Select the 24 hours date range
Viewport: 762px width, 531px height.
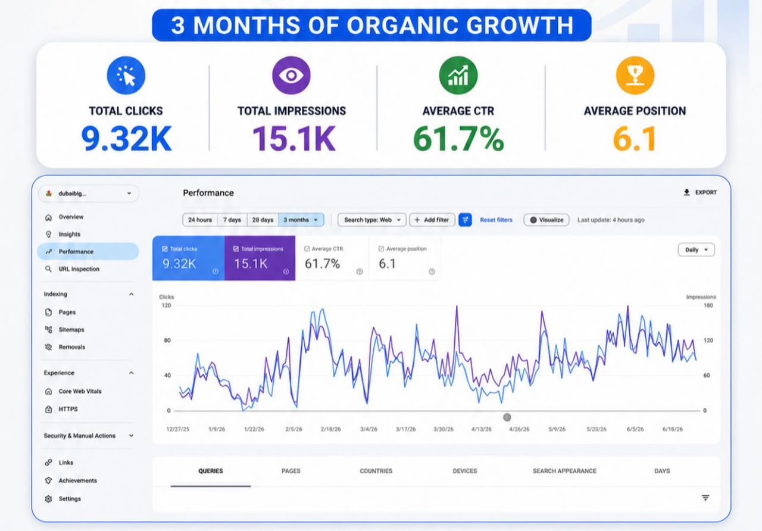[200, 220]
